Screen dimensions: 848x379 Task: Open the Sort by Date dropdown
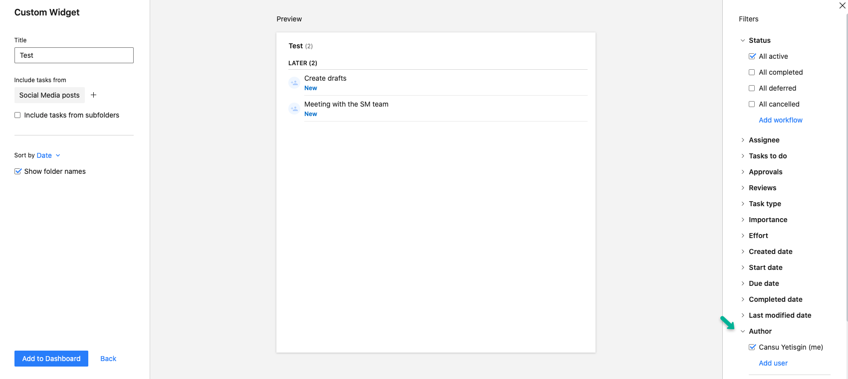tap(48, 155)
